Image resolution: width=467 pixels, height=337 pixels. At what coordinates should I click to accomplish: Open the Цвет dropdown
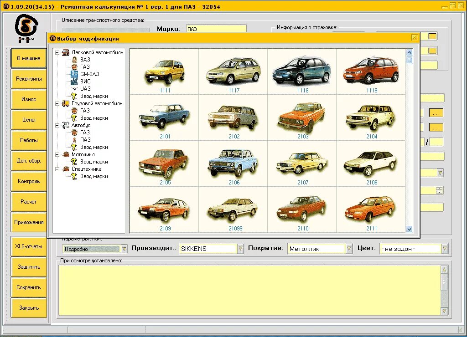click(445, 249)
